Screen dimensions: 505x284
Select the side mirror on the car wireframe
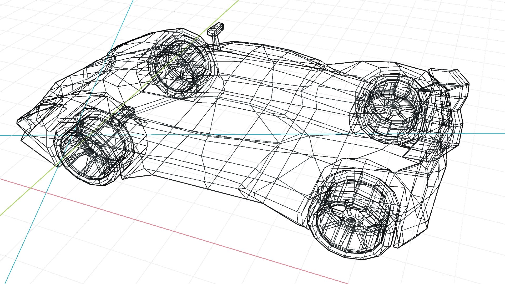[216, 36]
